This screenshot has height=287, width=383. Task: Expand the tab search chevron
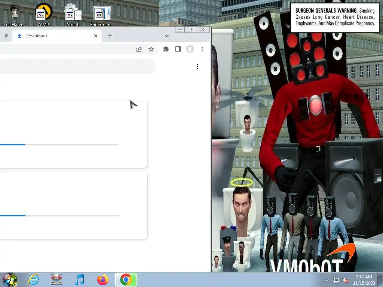coord(167,36)
